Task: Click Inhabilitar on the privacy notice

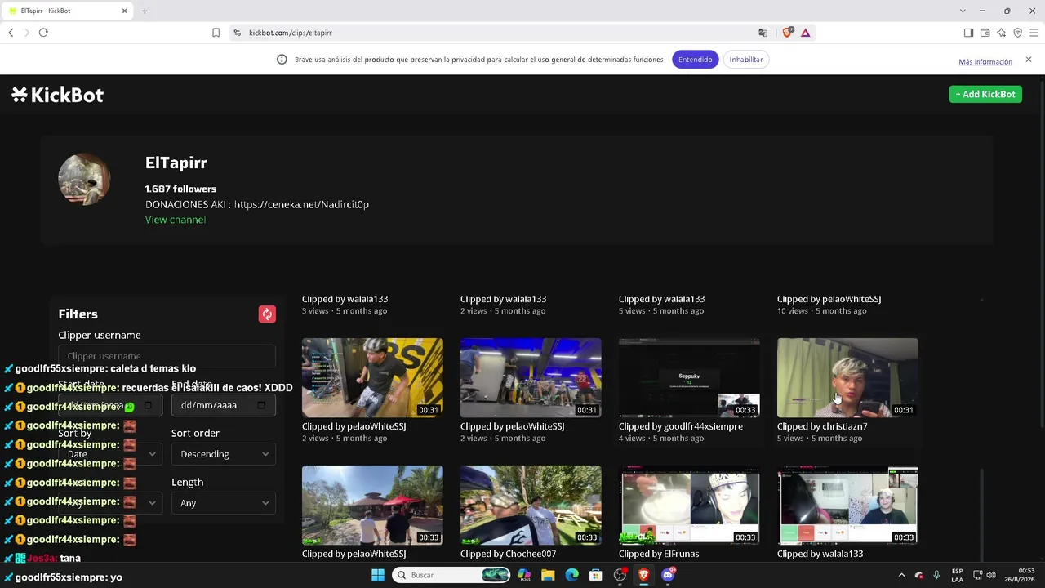Action: [x=746, y=60]
